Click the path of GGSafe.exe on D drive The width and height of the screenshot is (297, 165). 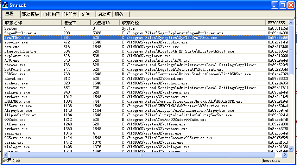[x=164, y=119]
